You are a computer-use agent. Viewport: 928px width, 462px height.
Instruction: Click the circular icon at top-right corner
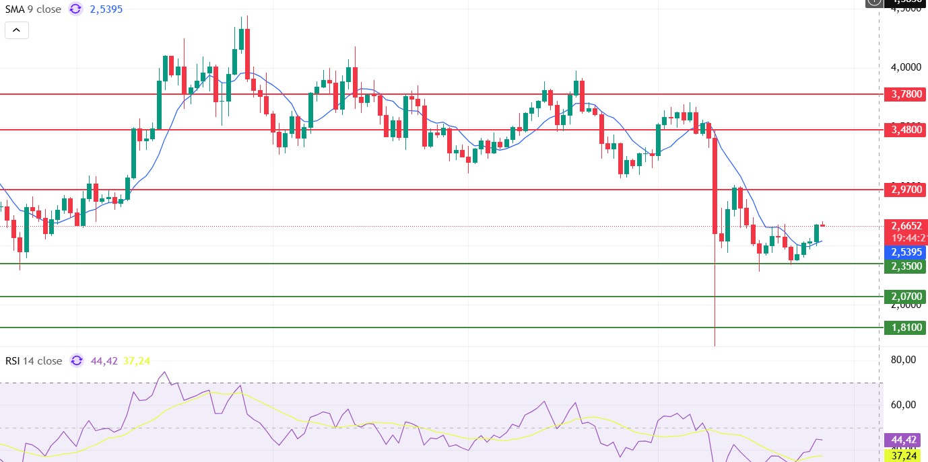coord(873,3)
